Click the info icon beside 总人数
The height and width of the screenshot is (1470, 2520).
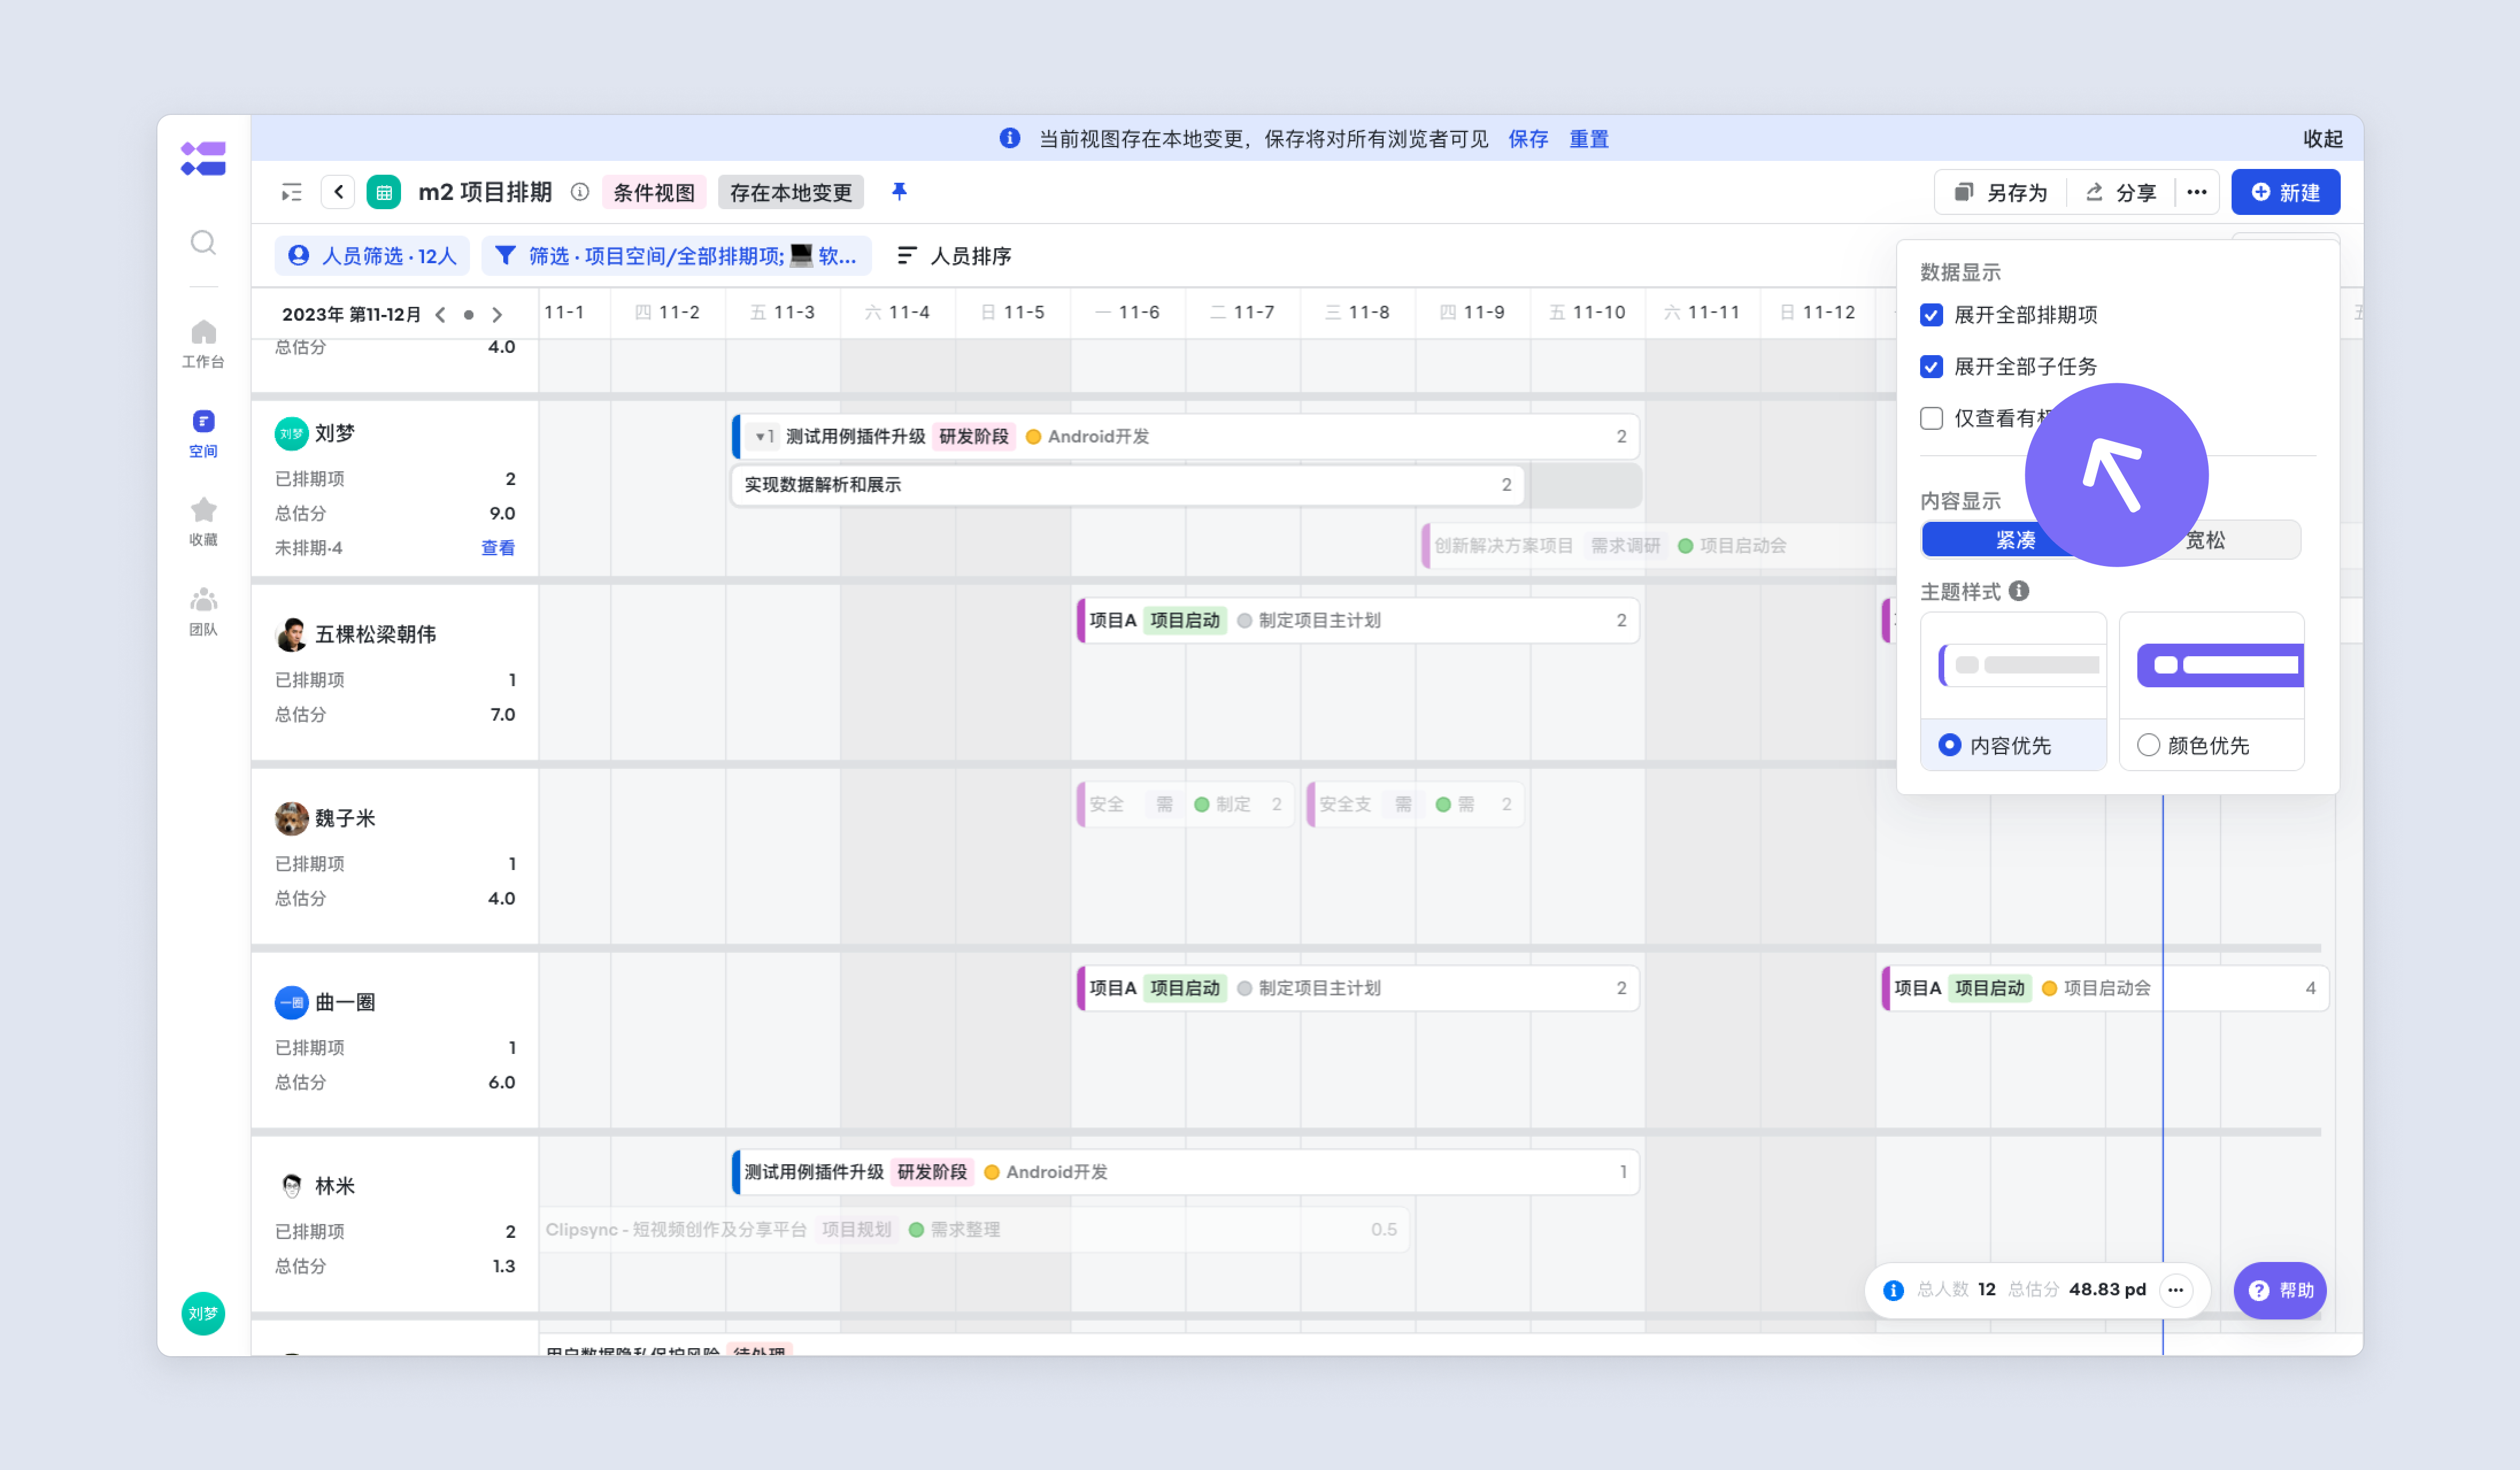point(1893,1290)
